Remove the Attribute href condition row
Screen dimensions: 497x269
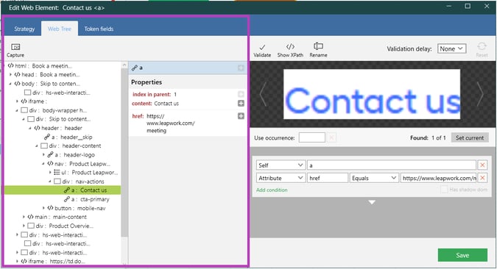pyautogui.click(x=482, y=178)
